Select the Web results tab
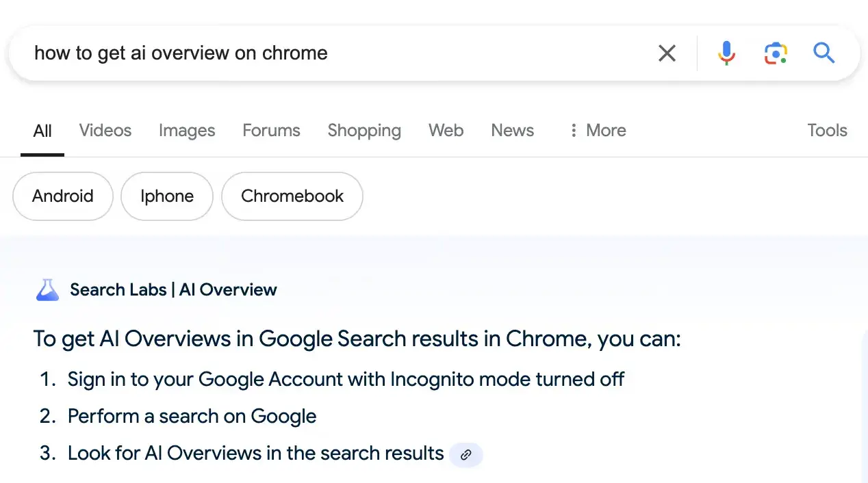 click(x=446, y=130)
